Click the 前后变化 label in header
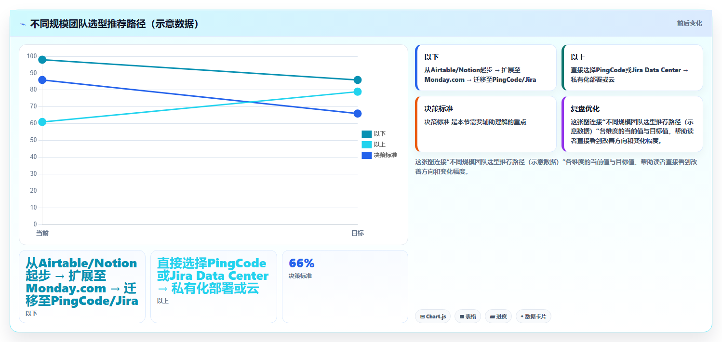722x342 pixels. [x=689, y=23]
